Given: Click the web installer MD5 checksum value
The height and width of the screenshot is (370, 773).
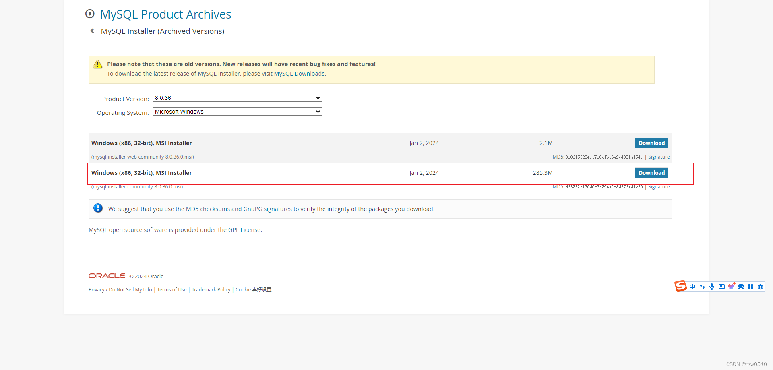Looking at the screenshot, I should [x=604, y=157].
